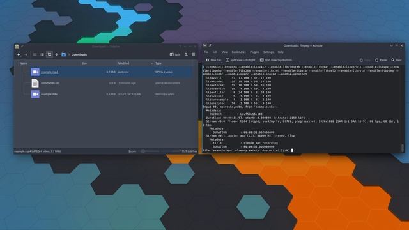Click Dolphin status bar file info text
The width and height of the screenshot is (409, 230).
click(37, 151)
